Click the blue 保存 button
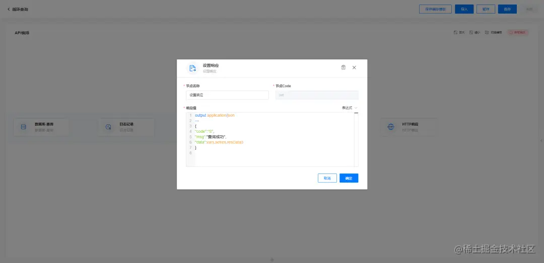The height and width of the screenshot is (263, 544). 507,9
